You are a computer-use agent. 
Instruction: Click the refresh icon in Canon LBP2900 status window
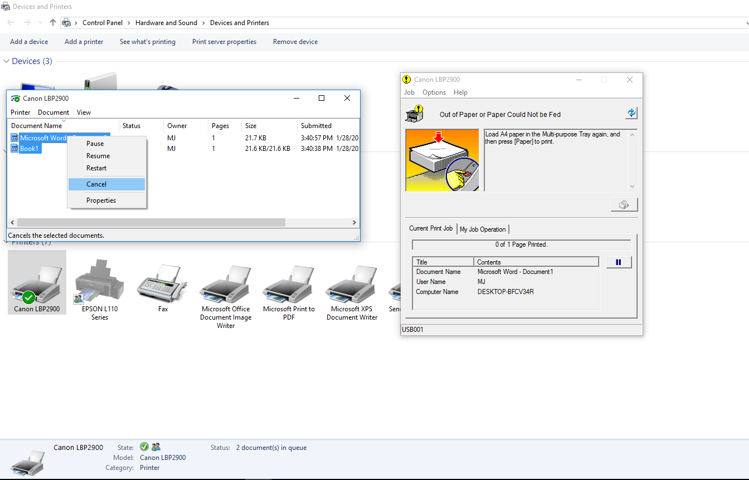(631, 113)
